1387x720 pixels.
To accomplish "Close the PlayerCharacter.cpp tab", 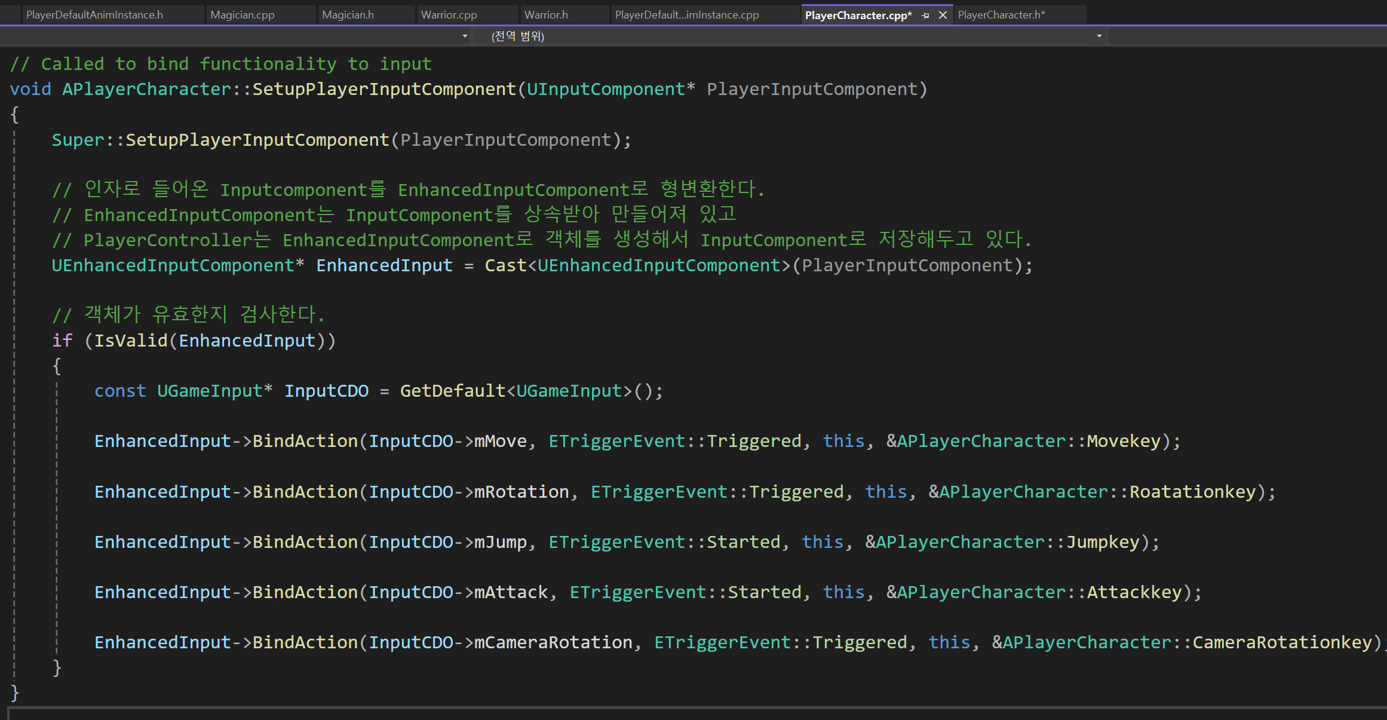I will coord(943,15).
